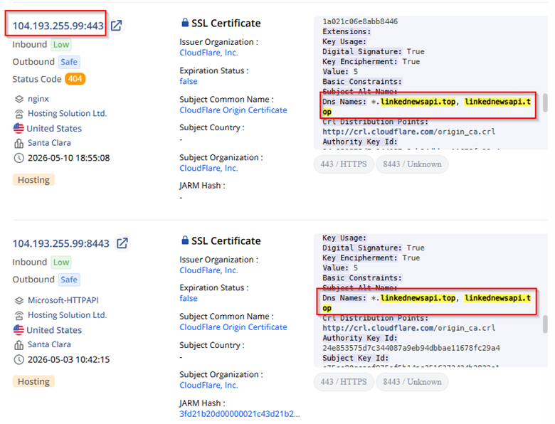Click the nginx server link
Image resolution: width=555 pixels, height=424 pixels.
coord(38,99)
